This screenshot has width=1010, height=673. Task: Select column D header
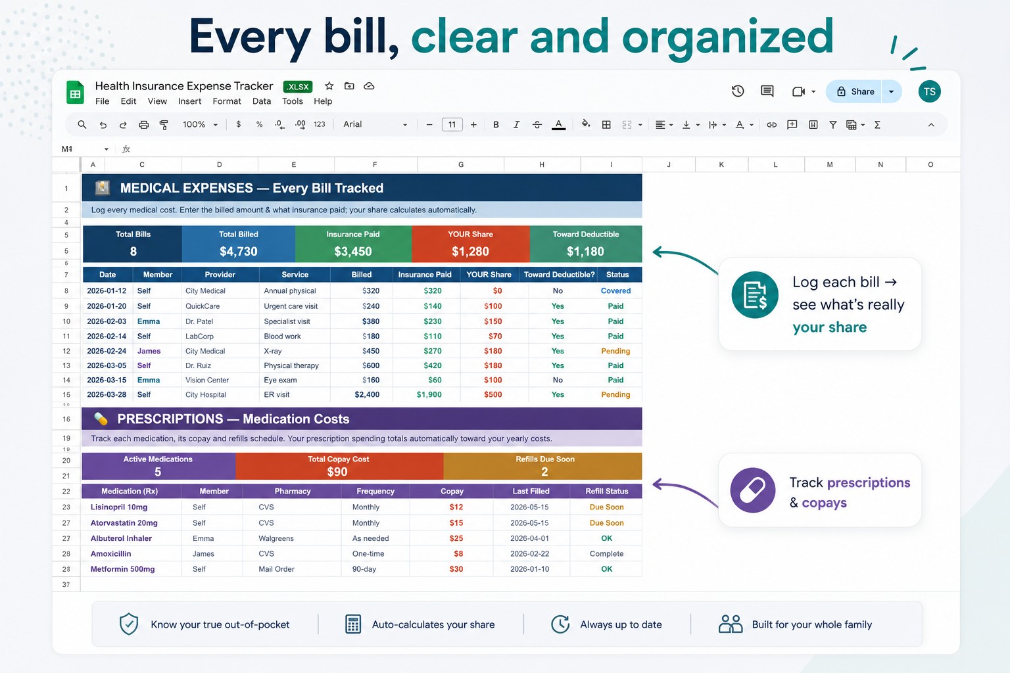(220, 164)
